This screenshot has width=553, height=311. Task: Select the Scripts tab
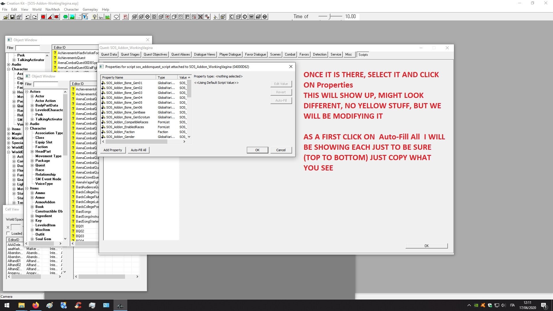(x=363, y=54)
